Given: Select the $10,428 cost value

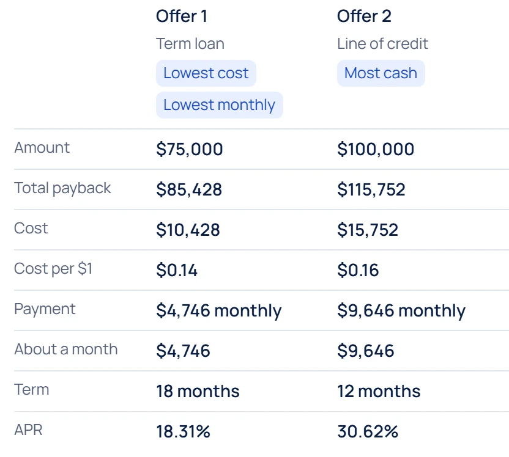Looking at the screenshot, I should [188, 230].
